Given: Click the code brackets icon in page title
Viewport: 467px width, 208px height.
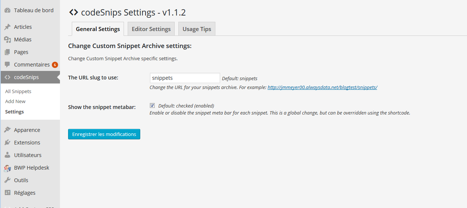Looking at the screenshot, I should 73,13.
